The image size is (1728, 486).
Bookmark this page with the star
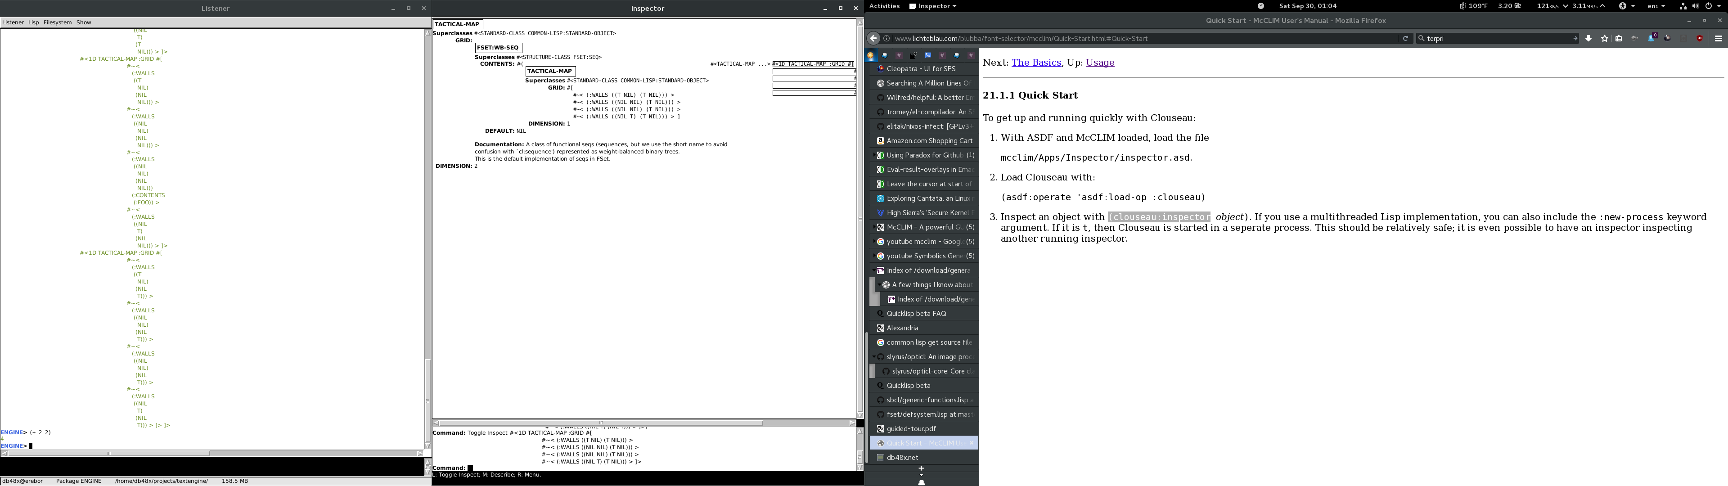coord(1605,38)
